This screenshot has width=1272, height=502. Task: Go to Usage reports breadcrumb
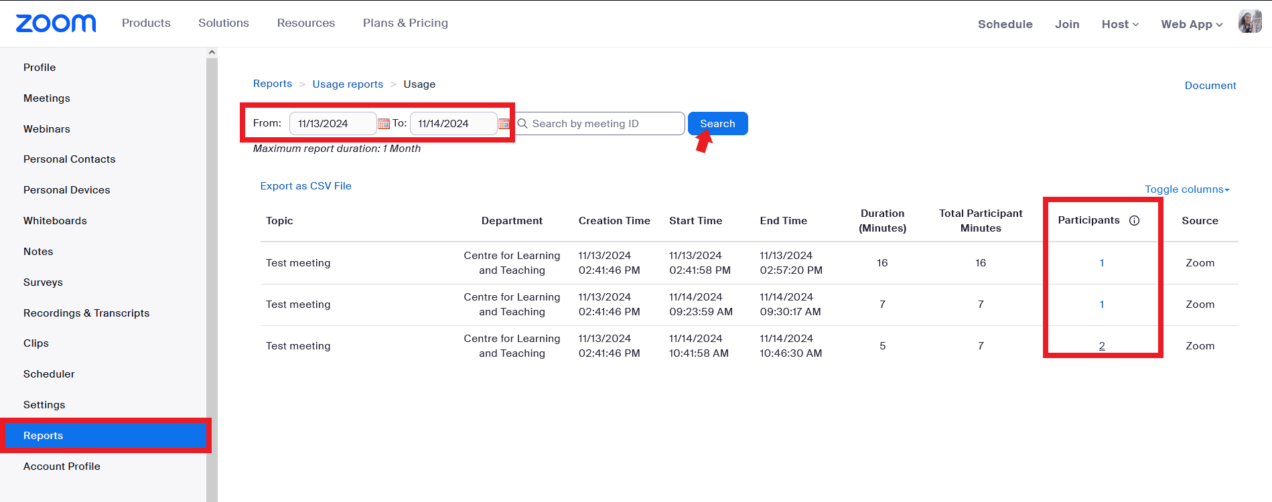[348, 84]
